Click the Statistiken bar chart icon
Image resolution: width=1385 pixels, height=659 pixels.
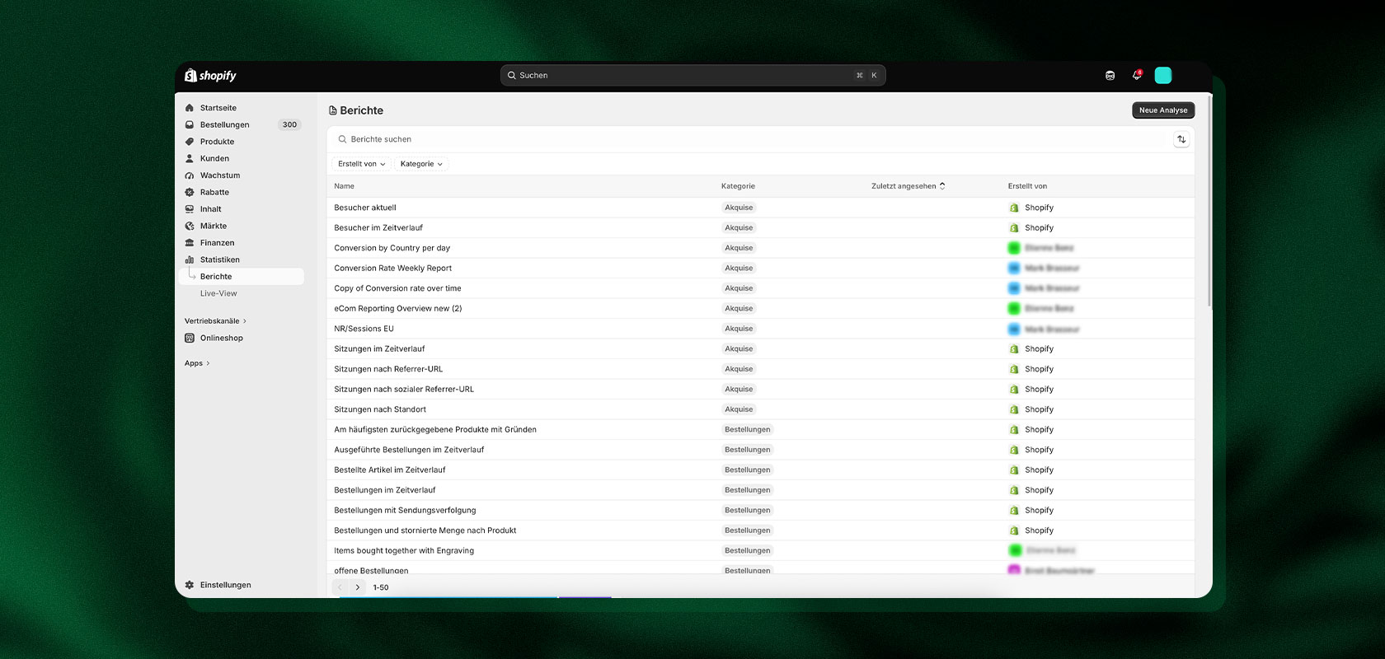[190, 260]
